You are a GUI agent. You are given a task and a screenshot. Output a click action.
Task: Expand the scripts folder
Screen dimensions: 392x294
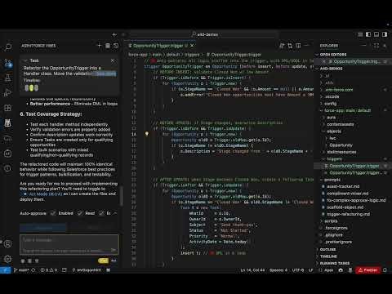[331, 221]
